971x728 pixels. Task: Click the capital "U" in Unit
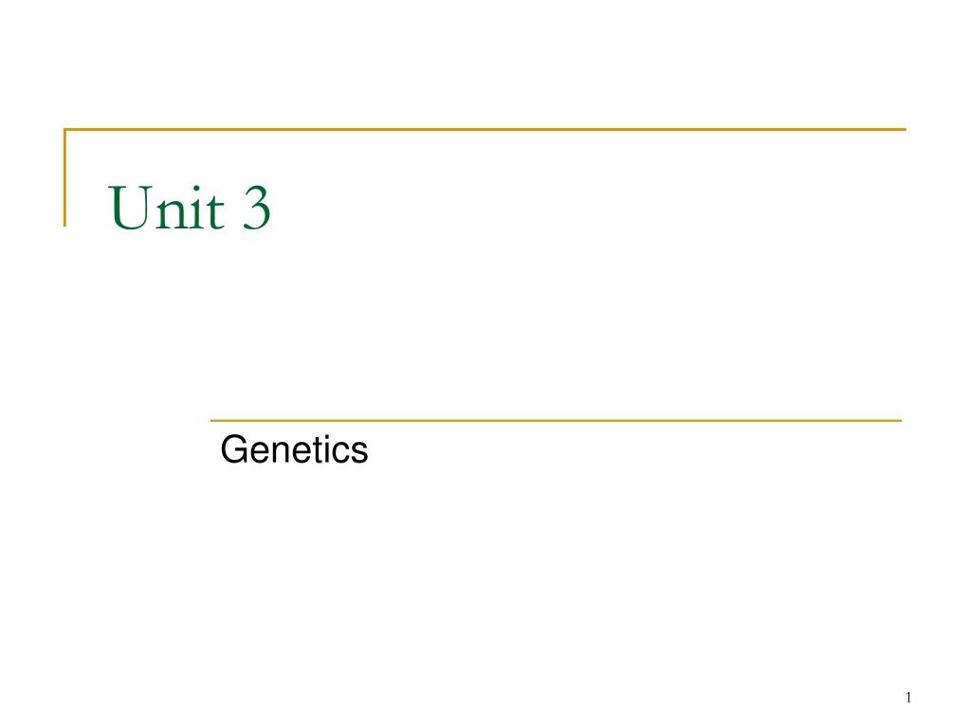(130, 209)
